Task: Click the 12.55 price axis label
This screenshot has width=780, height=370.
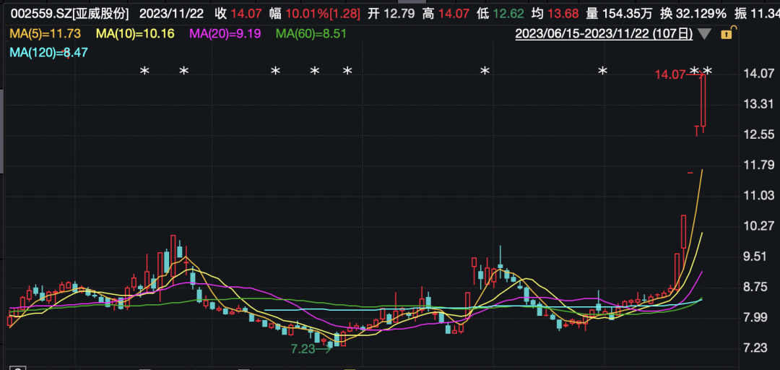Action: 760,134
